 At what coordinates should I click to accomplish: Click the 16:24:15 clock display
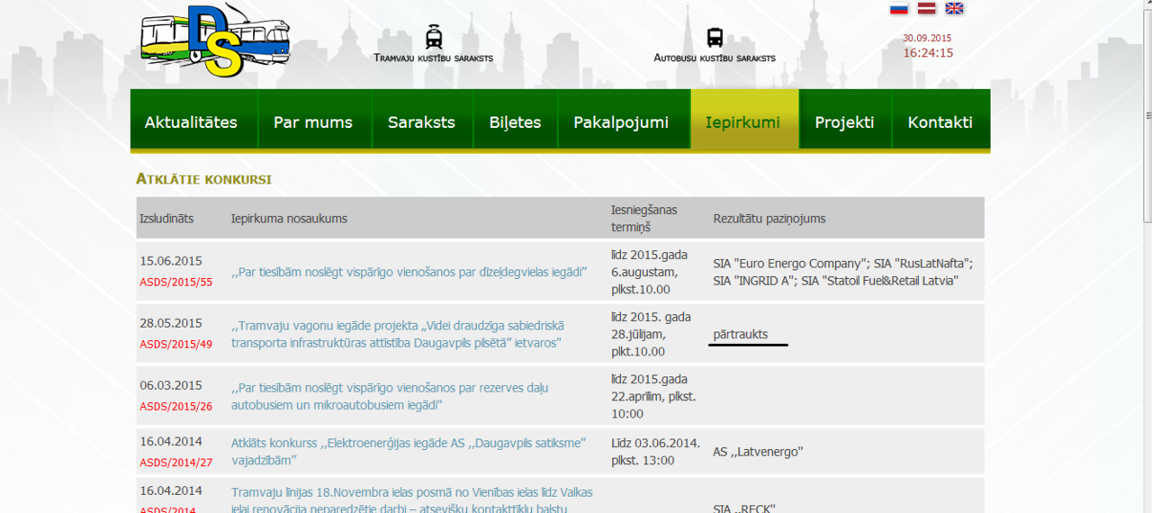[x=928, y=53]
